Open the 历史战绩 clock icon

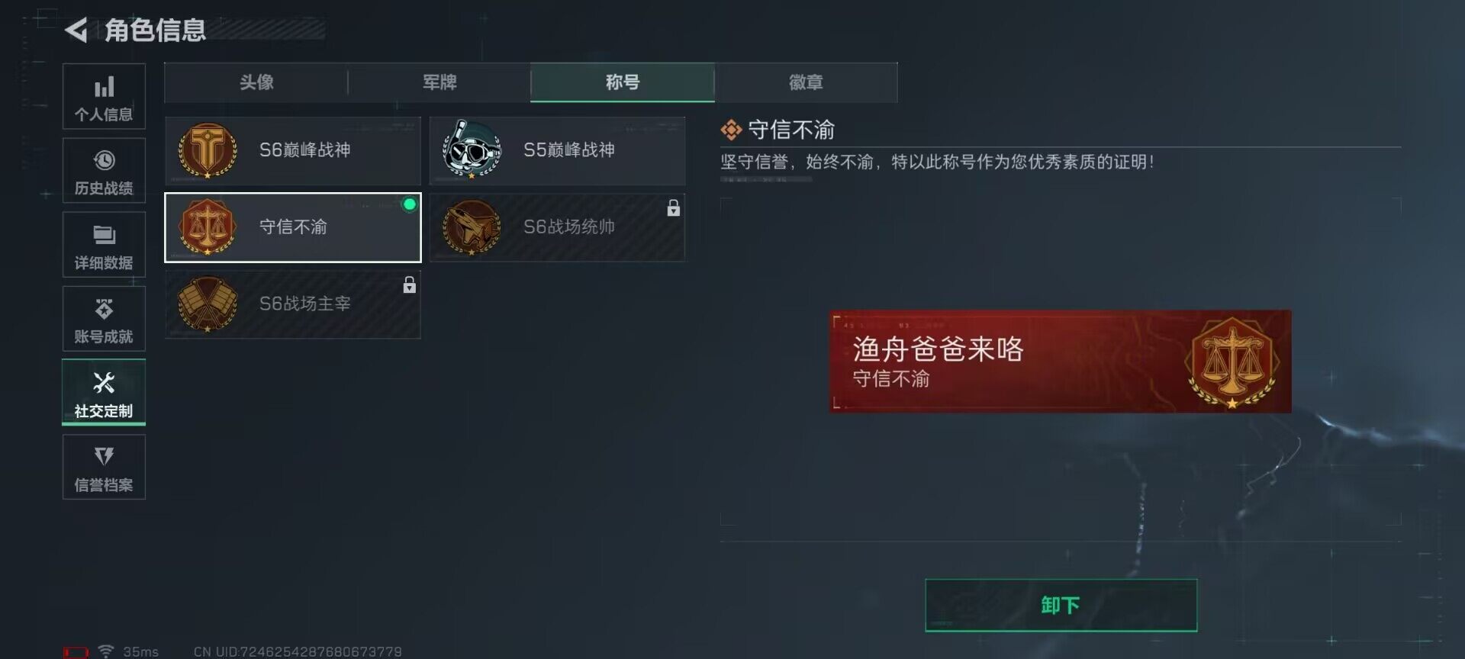click(105, 160)
